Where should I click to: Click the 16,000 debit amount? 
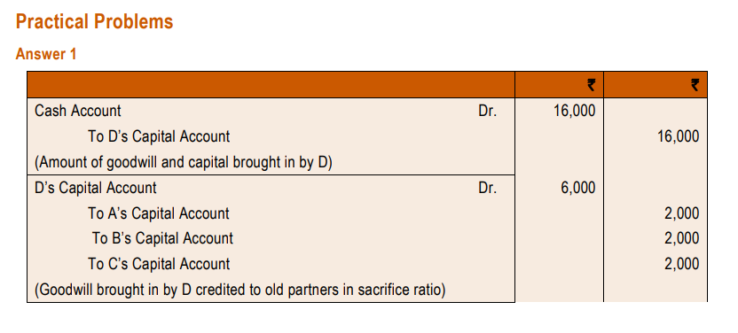click(574, 111)
